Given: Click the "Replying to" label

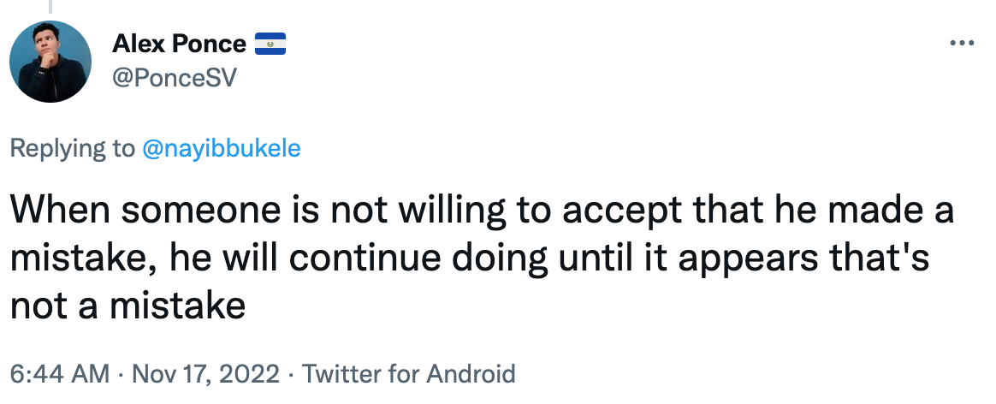Looking at the screenshot, I should 72,149.
